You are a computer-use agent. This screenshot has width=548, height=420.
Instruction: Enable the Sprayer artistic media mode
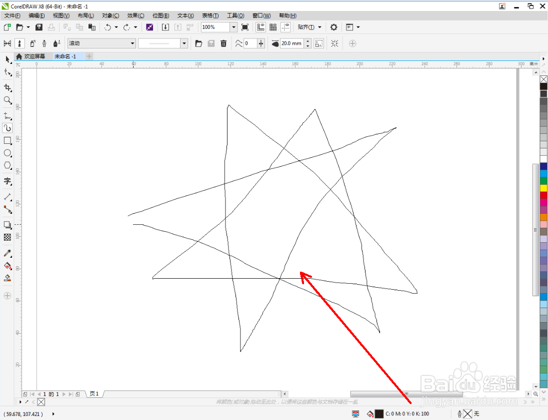click(32, 43)
